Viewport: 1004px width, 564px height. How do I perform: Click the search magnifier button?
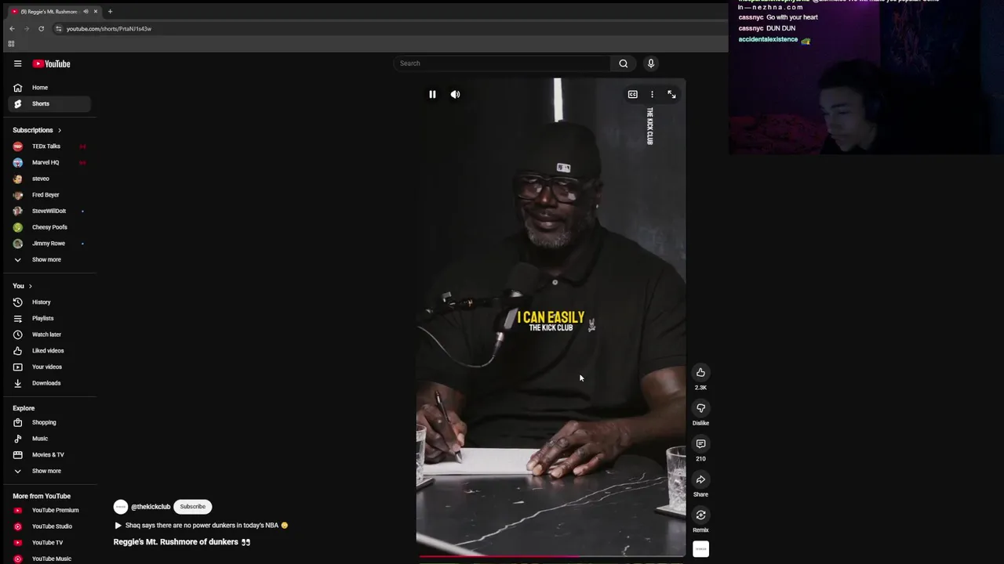pyautogui.click(x=624, y=63)
